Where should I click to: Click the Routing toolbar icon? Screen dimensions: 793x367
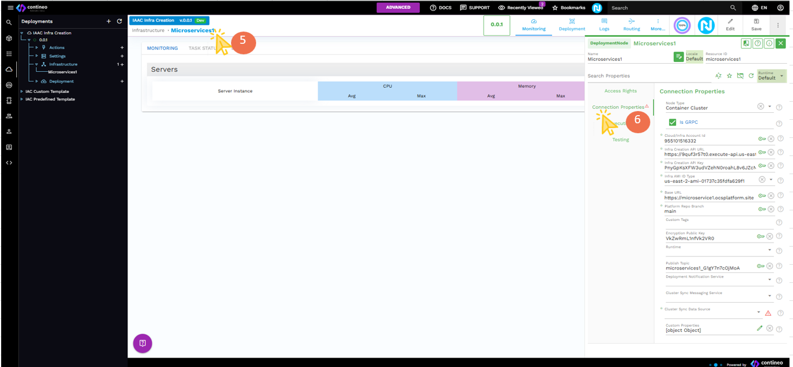pos(632,21)
